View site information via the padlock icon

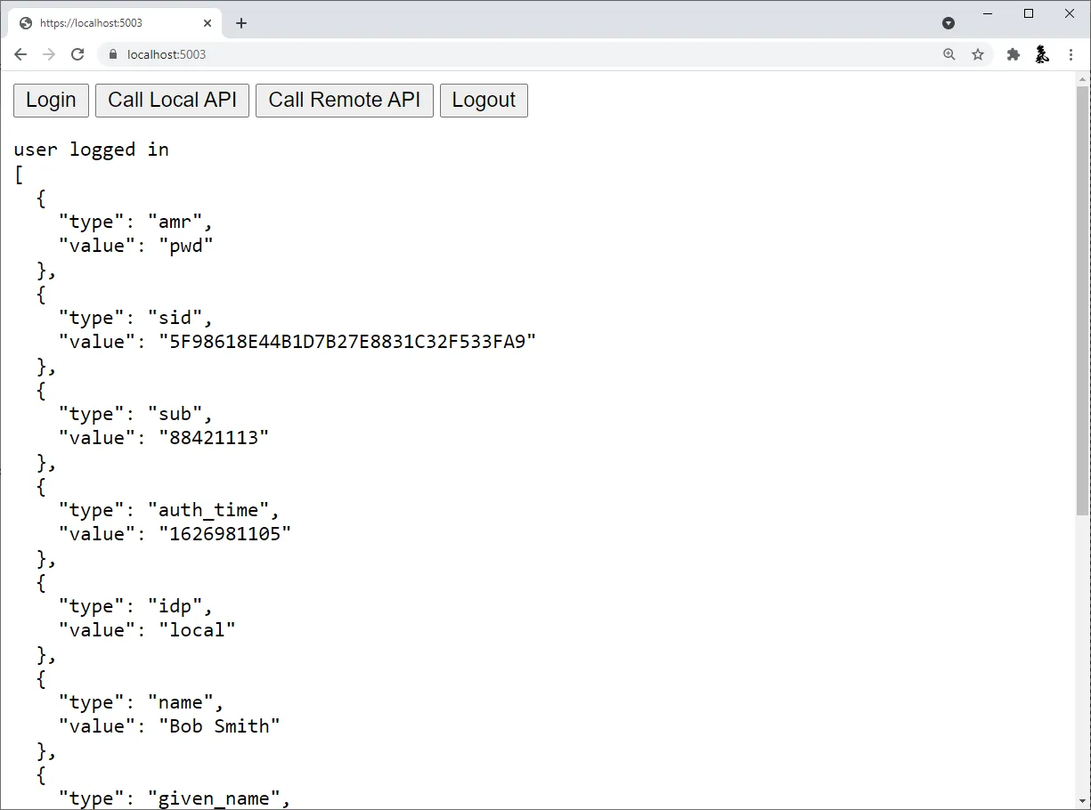[112, 54]
